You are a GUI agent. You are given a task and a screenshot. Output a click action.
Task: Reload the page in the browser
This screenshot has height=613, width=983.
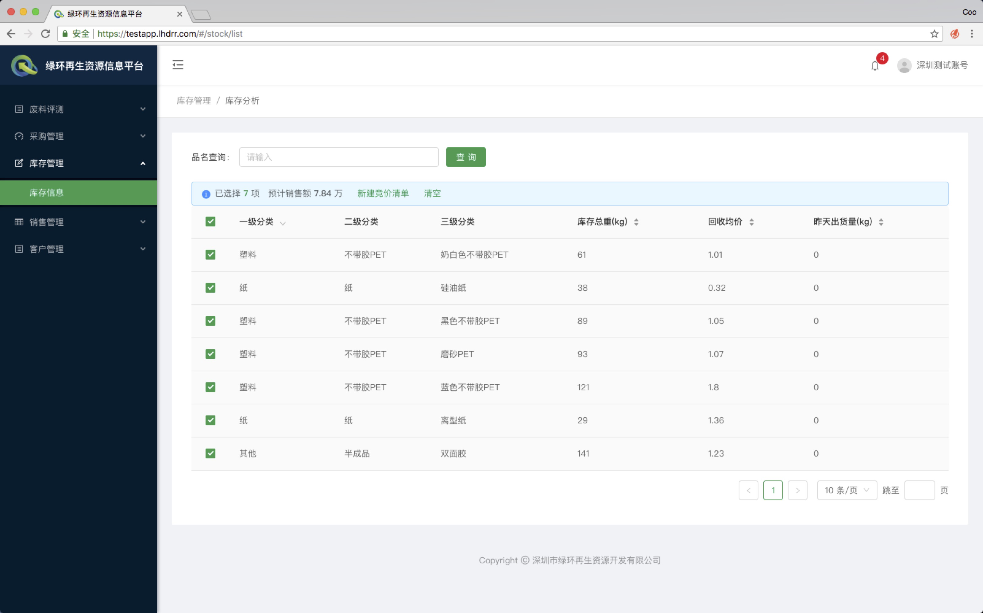[x=45, y=34]
